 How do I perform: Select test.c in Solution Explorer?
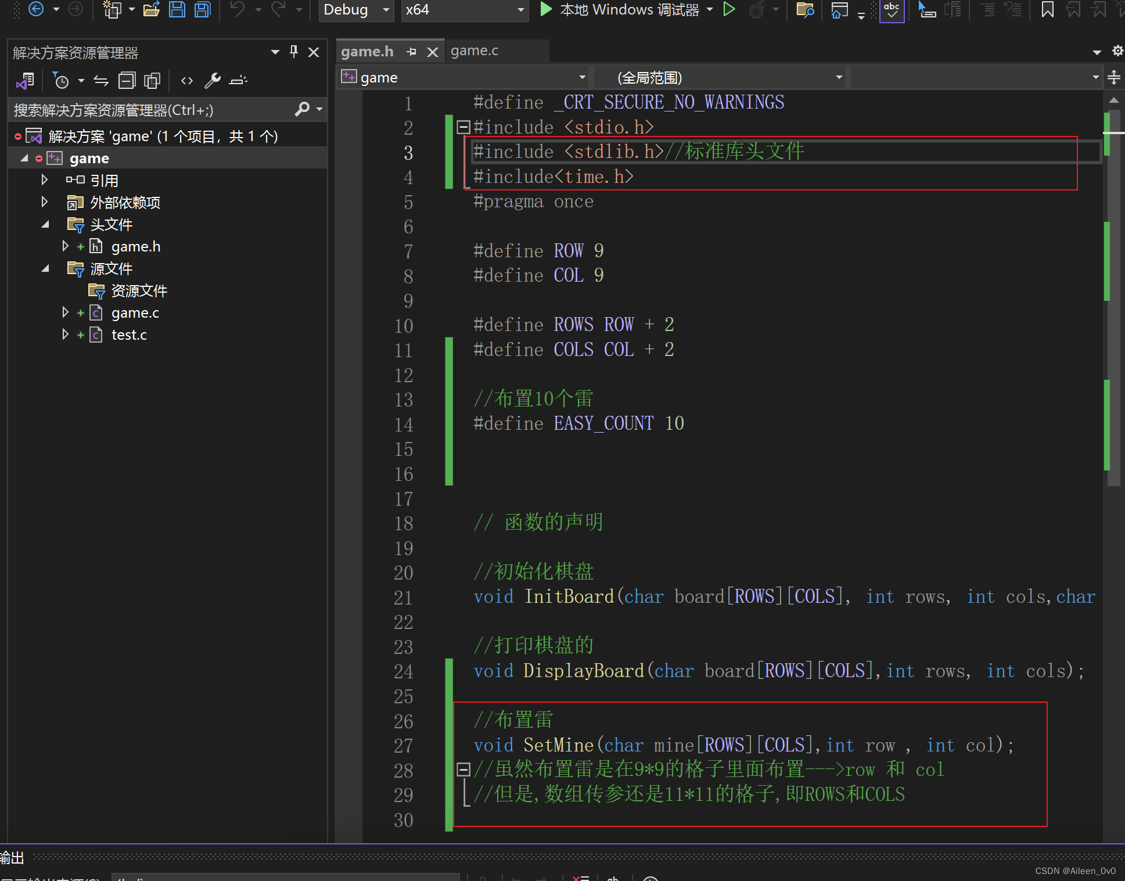pos(129,335)
